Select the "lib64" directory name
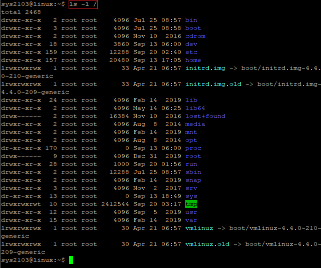321x268 pixels. (195, 108)
